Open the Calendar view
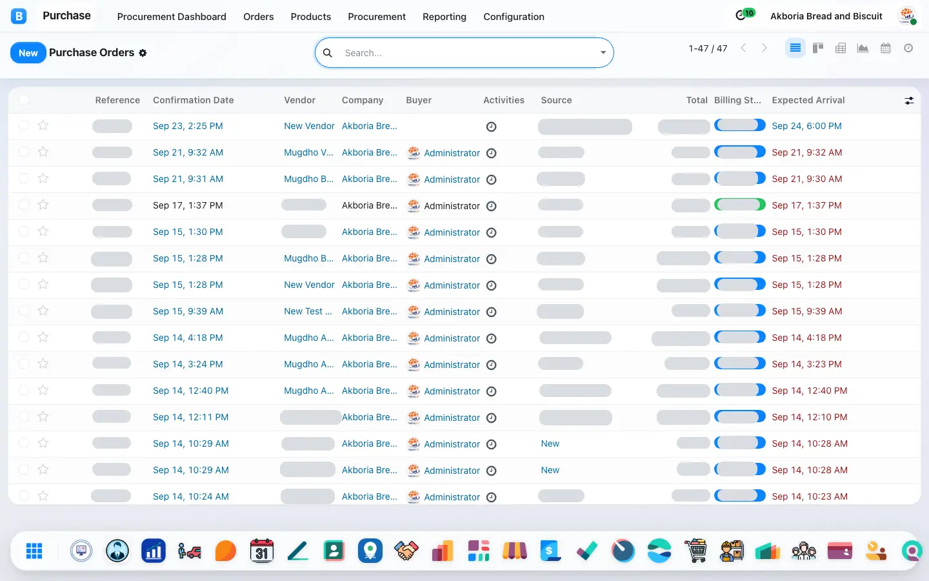The height and width of the screenshot is (581, 929). (886, 48)
